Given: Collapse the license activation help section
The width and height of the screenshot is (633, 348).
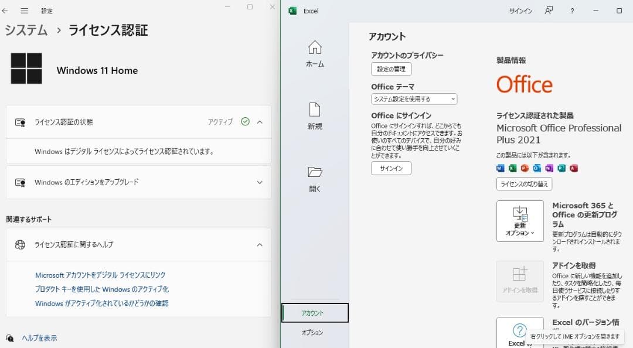Looking at the screenshot, I should pyautogui.click(x=260, y=244).
